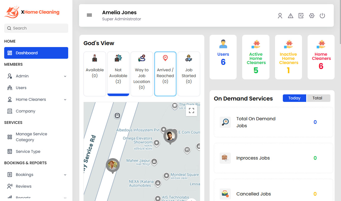The image size is (341, 201).
Task: Click the power logout icon
Action: (322, 16)
